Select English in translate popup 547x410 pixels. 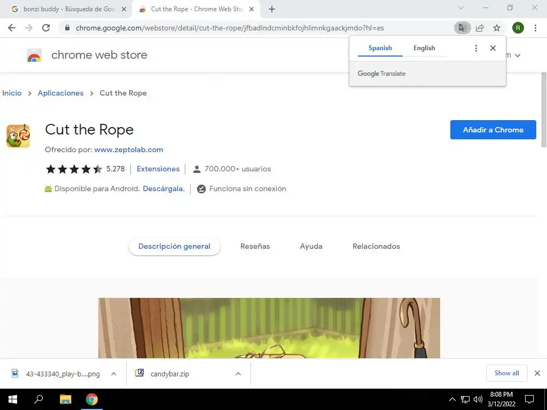(x=424, y=48)
